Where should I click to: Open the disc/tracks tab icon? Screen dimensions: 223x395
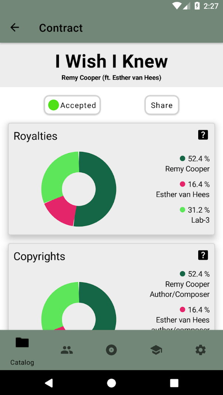(x=111, y=350)
